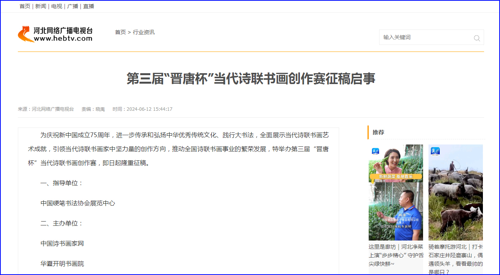
Task: Click the search magnifier icon
Action: 477,38
